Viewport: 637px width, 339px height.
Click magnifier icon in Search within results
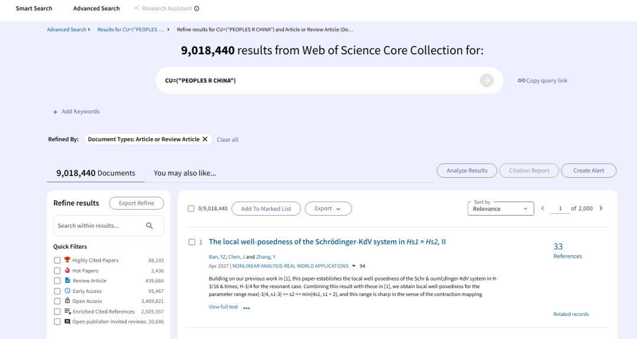149,226
